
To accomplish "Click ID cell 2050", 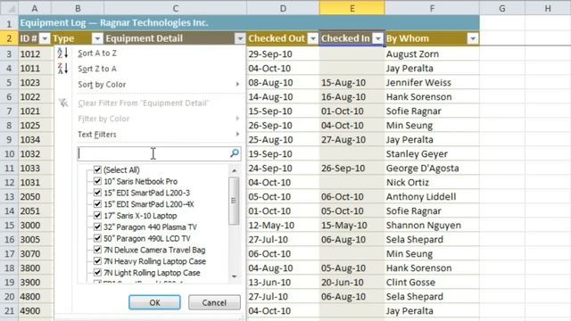I will [36, 196].
